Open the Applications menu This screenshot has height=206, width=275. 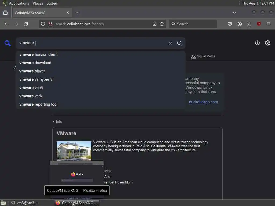click(x=19, y=3)
